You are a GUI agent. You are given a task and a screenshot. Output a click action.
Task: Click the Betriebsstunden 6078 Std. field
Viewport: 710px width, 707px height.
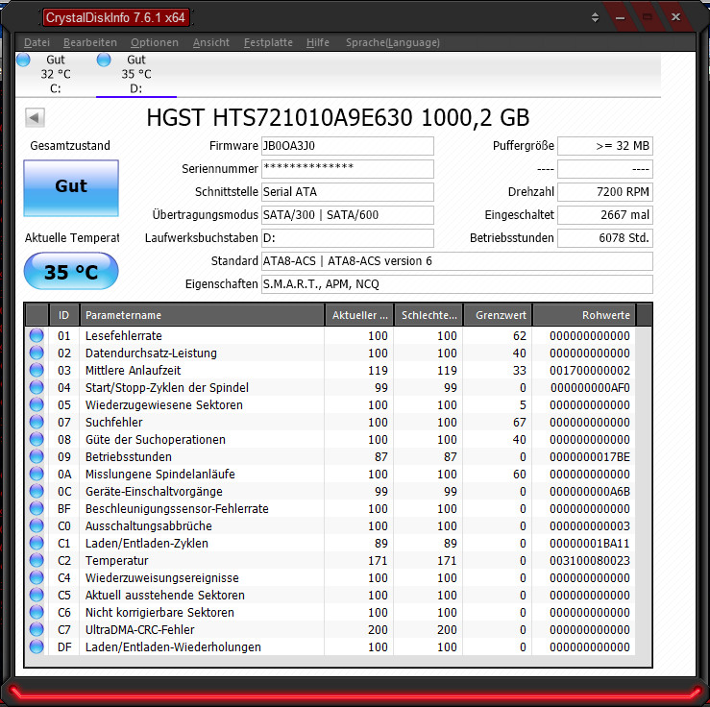605,238
